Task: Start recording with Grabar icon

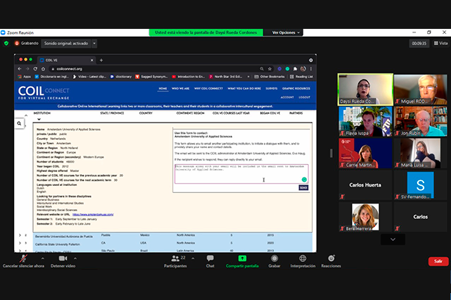Action: tap(274, 258)
